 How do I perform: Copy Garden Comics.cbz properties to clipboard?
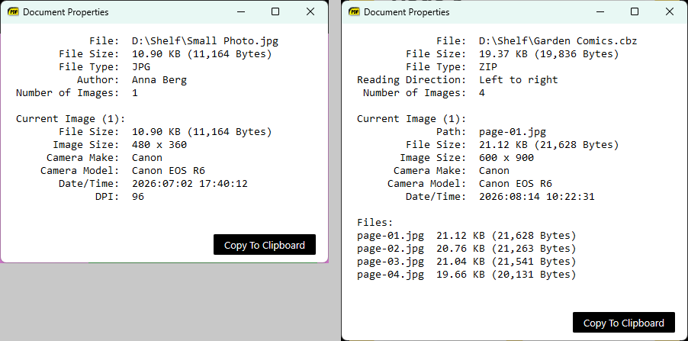(x=623, y=323)
